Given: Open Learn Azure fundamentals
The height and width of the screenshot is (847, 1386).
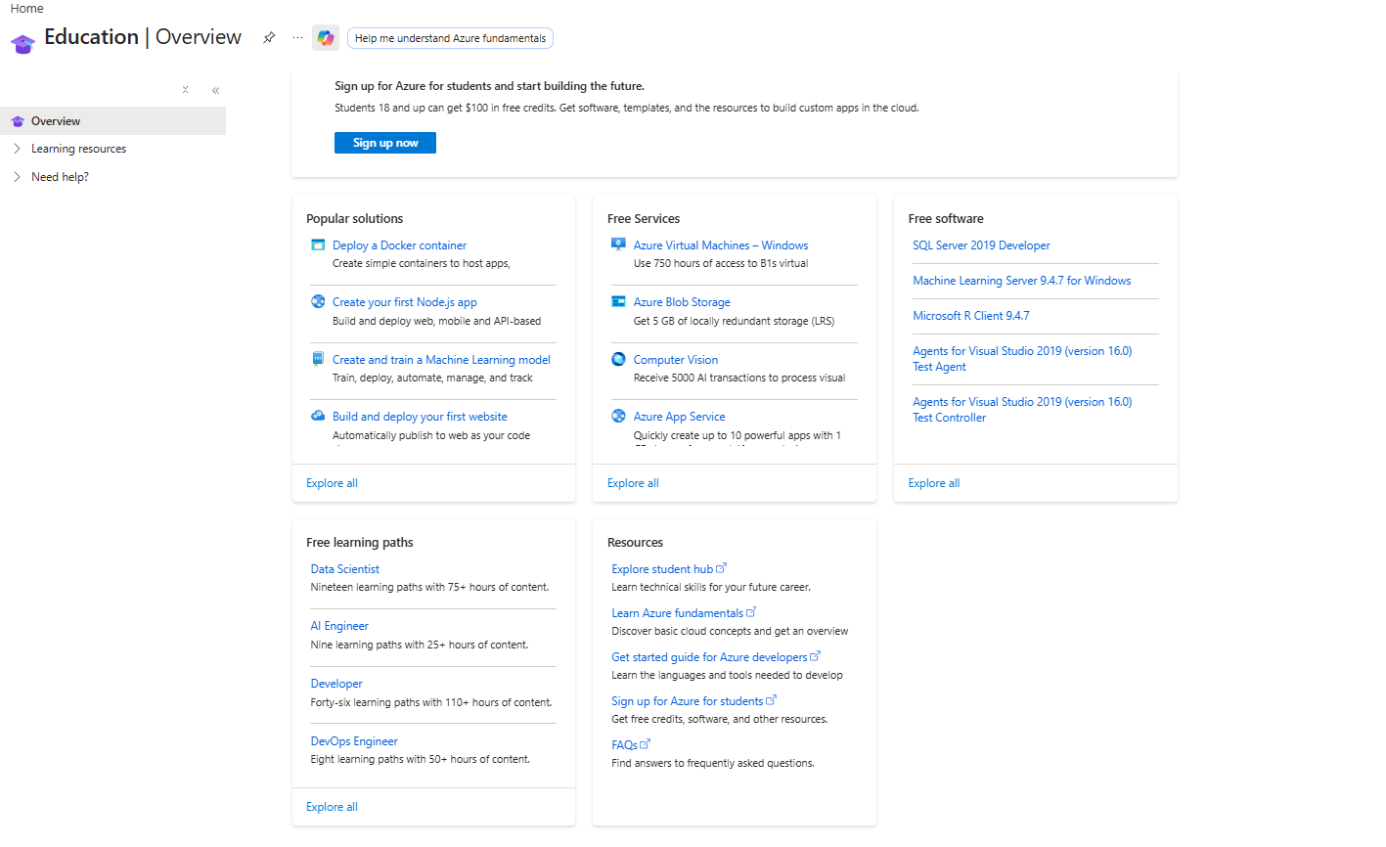Looking at the screenshot, I should pyautogui.click(x=677, y=613).
